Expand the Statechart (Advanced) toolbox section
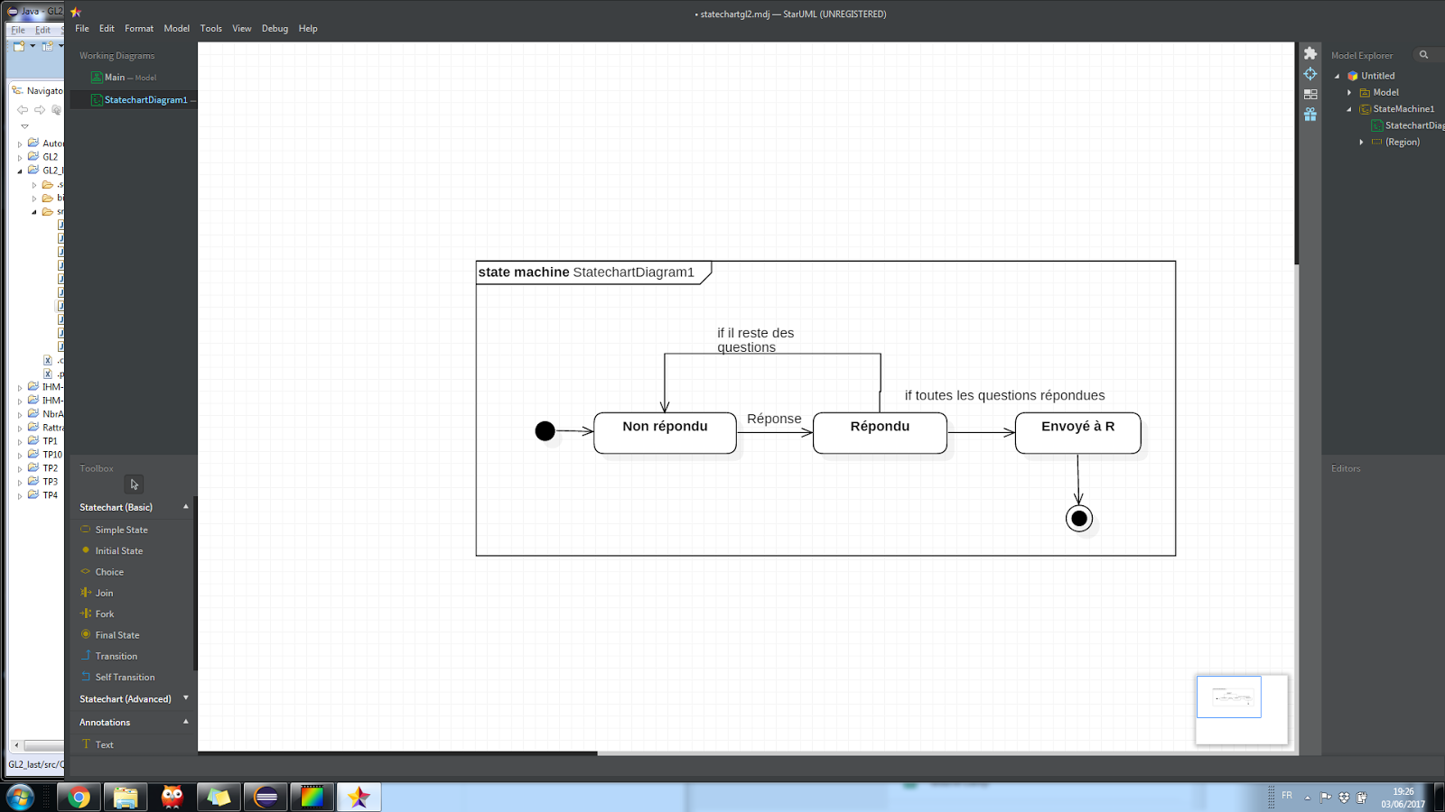 pos(186,698)
